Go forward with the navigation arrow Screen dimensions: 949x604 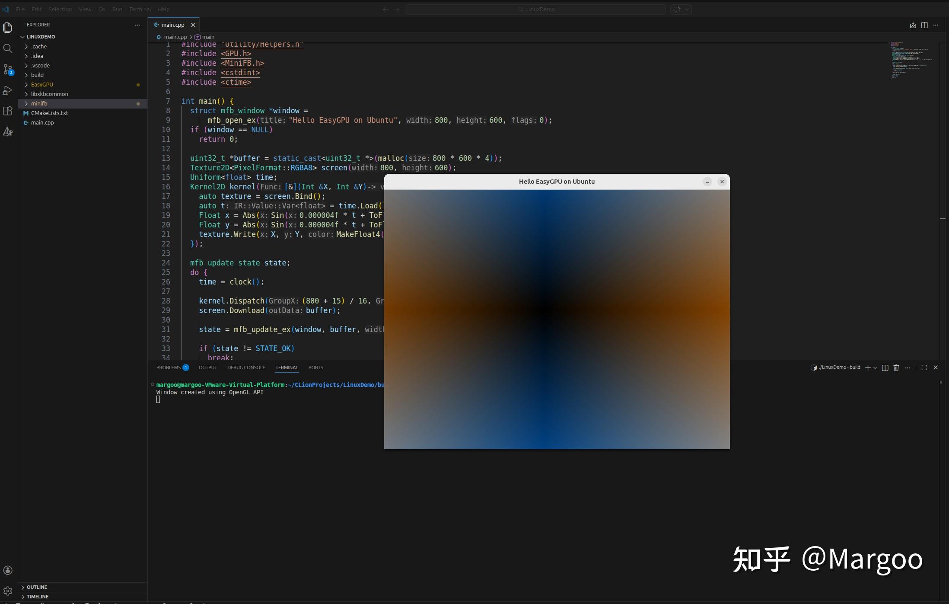(x=397, y=9)
